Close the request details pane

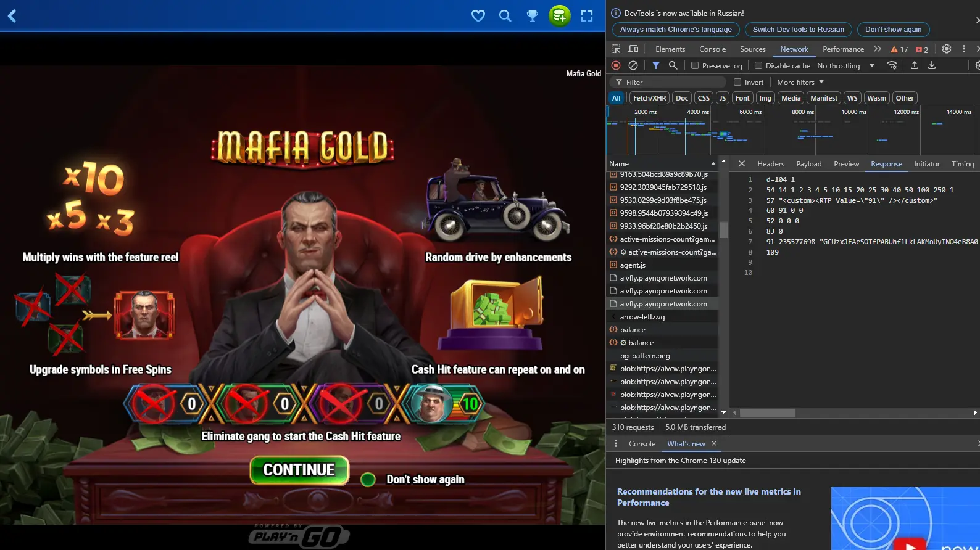pos(742,163)
